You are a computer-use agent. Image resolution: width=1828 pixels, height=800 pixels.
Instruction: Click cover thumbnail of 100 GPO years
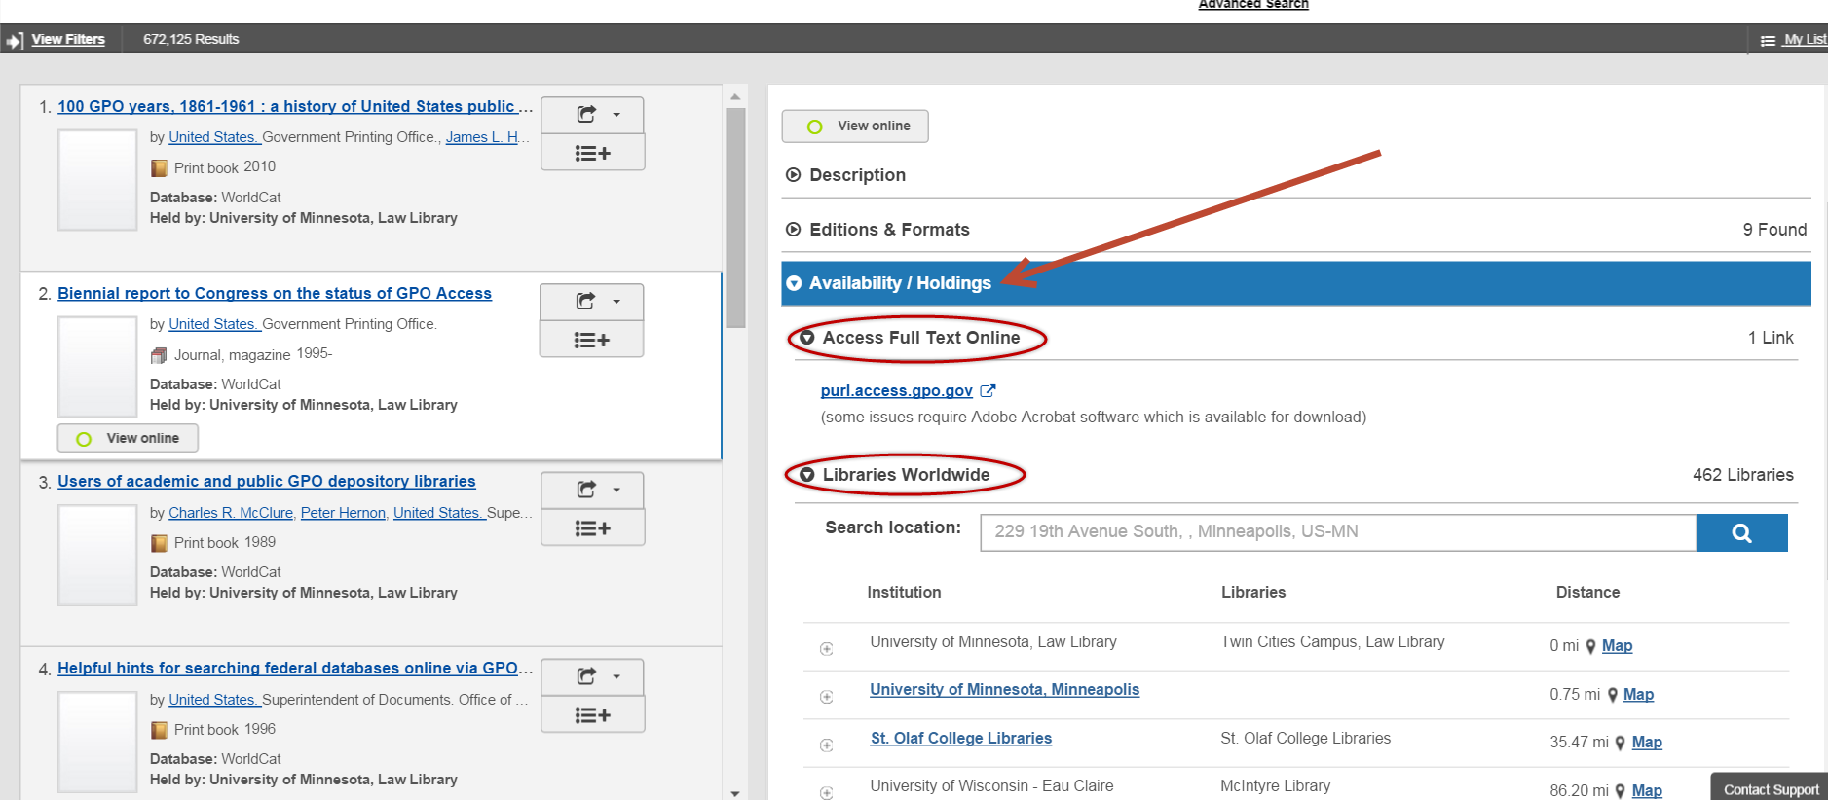click(x=97, y=180)
